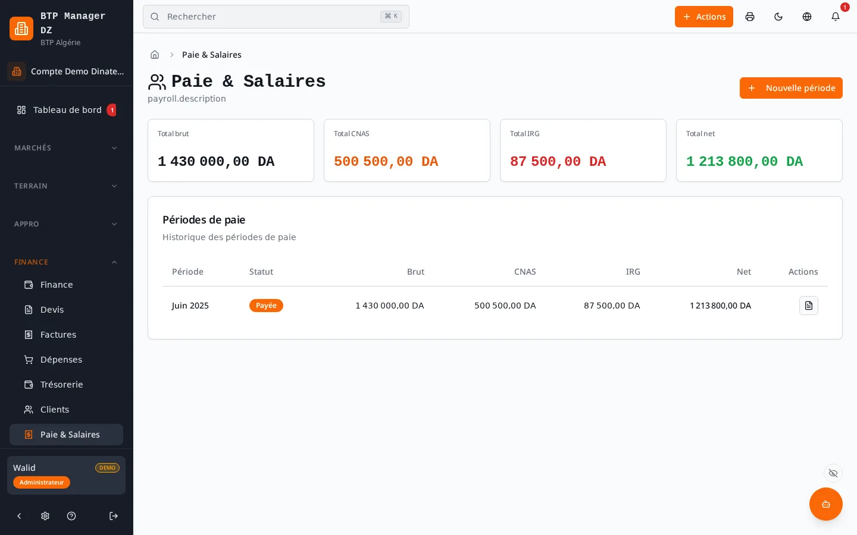Screen dimensions: 857x535
Task: Click the 87 500,00 DA IRG cell
Action: tap(612, 306)
